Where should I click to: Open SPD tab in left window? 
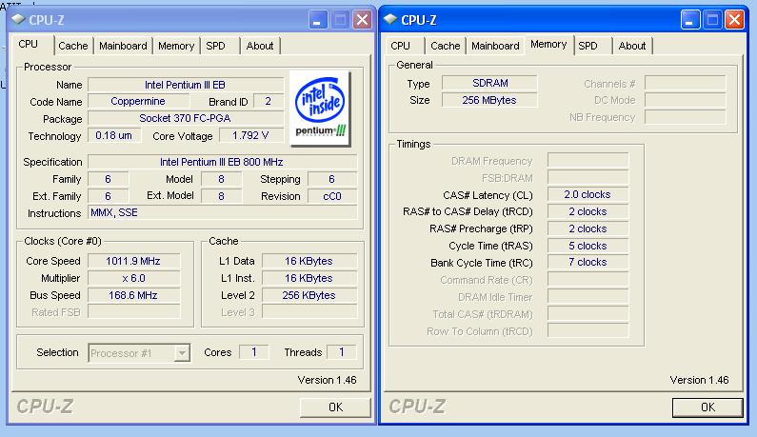[215, 46]
